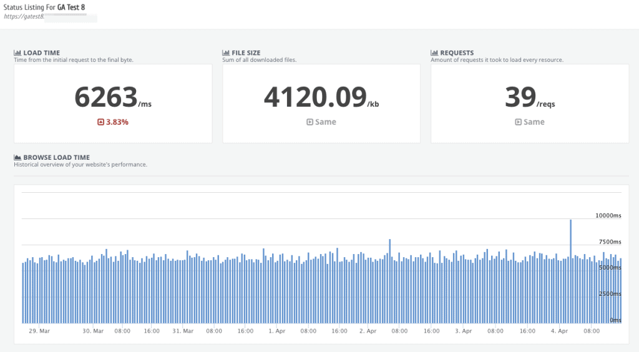Click 'Historical overview of your website's performance' text
Image resolution: width=639 pixels, height=352 pixels.
pos(80,165)
